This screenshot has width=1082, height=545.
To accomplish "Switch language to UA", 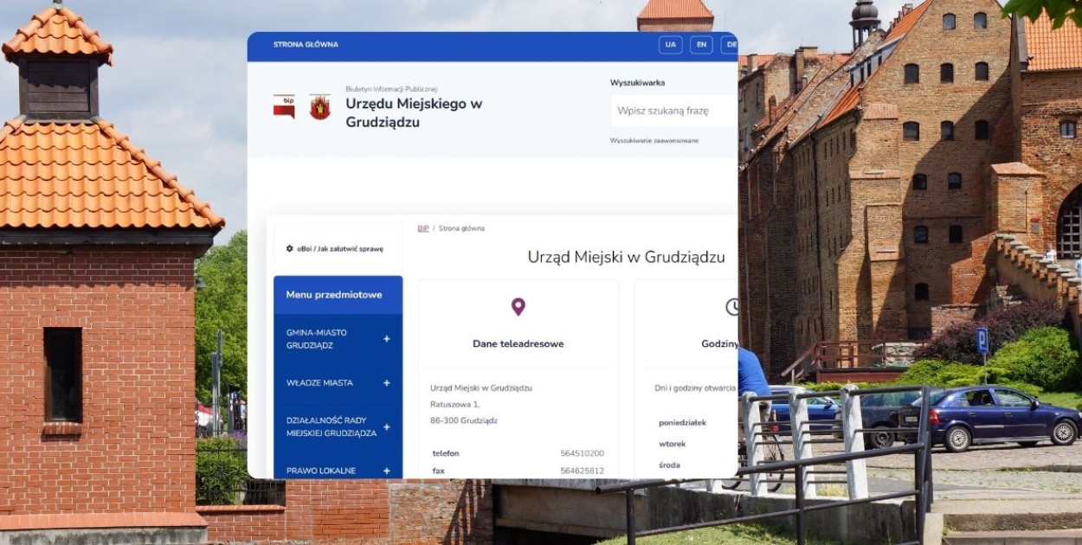I will click(670, 45).
